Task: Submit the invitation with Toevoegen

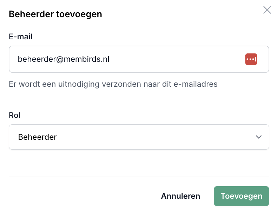Action: click(x=241, y=196)
